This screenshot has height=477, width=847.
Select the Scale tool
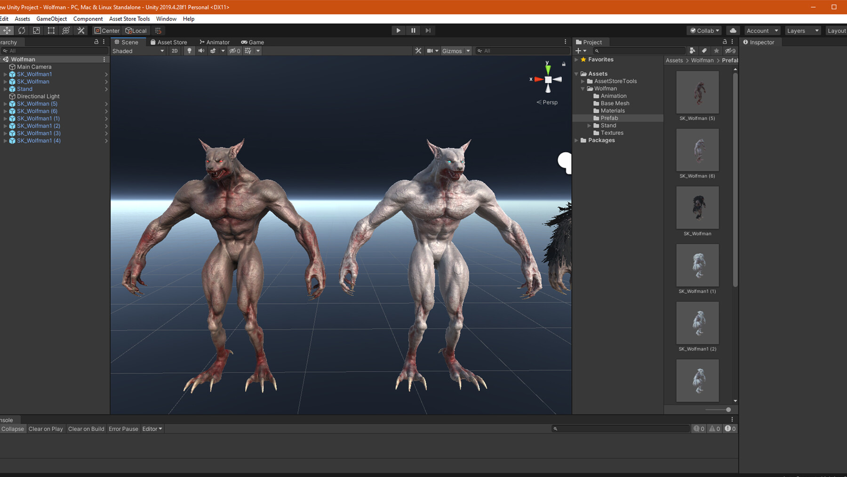[x=36, y=31]
